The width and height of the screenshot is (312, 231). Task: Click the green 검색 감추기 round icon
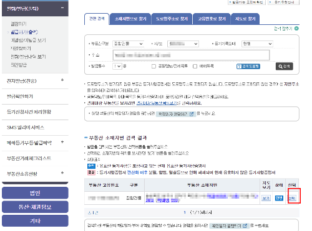click(x=296, y=29)
